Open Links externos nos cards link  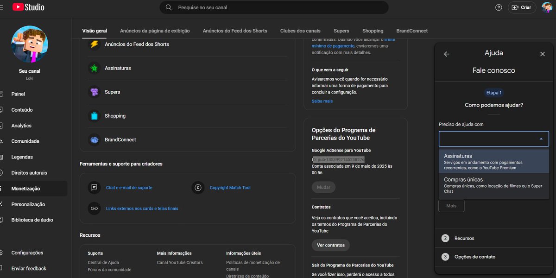coord(142,208)
